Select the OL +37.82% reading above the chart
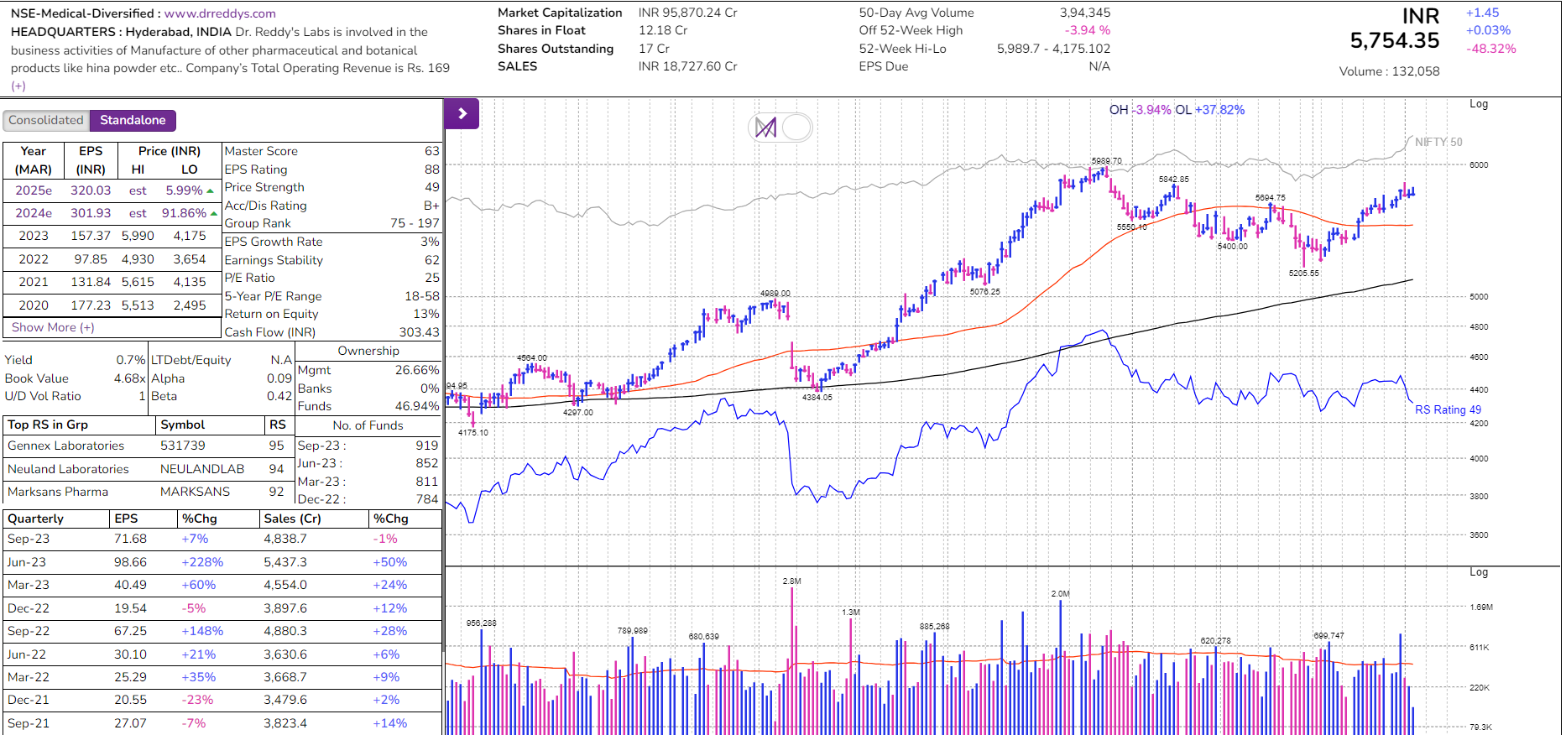Screen dimensions: 1566x735 pyautogui.click(x=1209, y=110)
